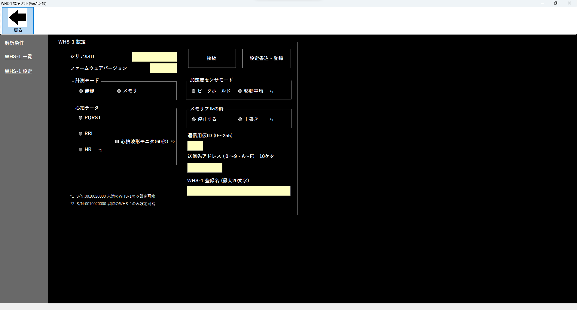Image resolution: width=577 pixels, height=310 pixels.
Task: Select the 無線 measurement mode
Action: [x=81, y=91]
